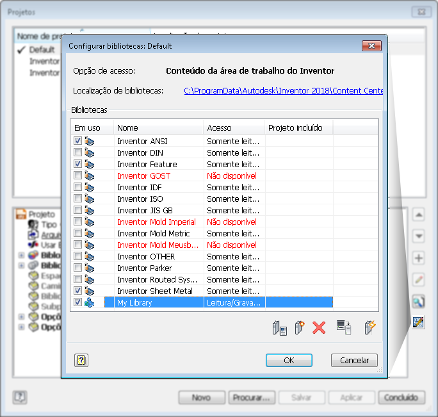Viewport: 438px width, 417px height.
Task: Select the Inventor Parker library name
Action: tap(145, 268)
